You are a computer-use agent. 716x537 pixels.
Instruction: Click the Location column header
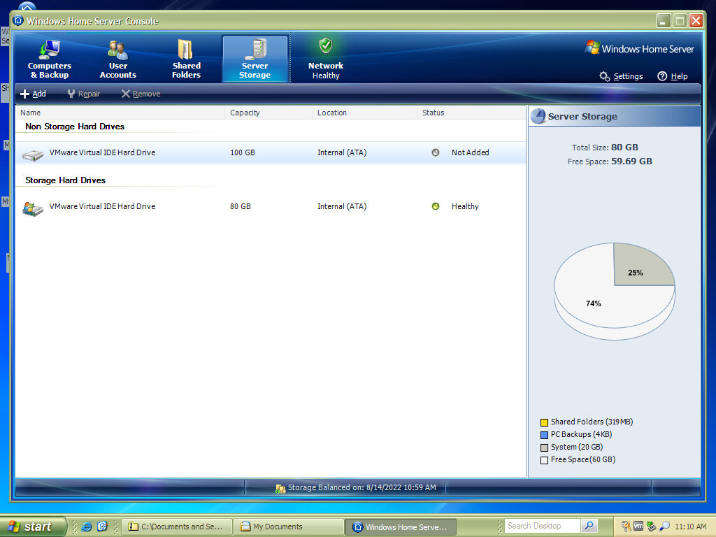tap(331, 113)
